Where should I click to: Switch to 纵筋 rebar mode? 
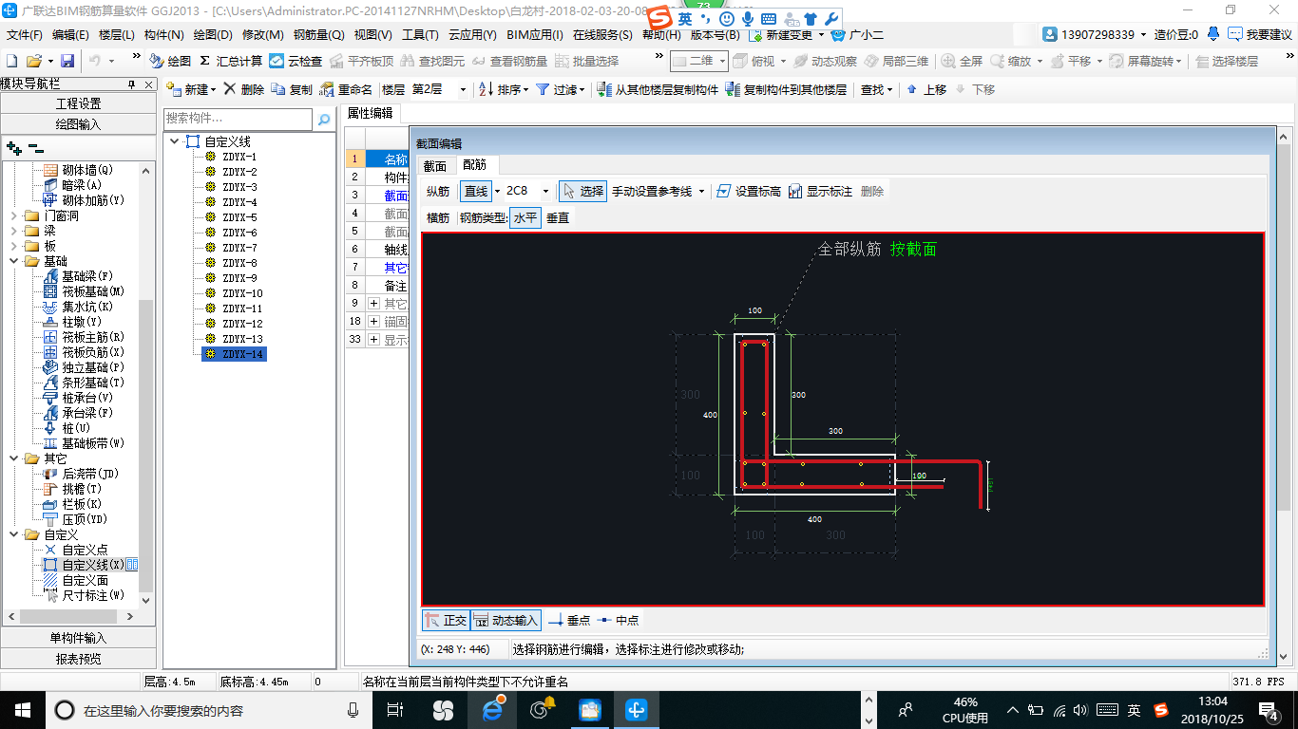click(438, 191)
